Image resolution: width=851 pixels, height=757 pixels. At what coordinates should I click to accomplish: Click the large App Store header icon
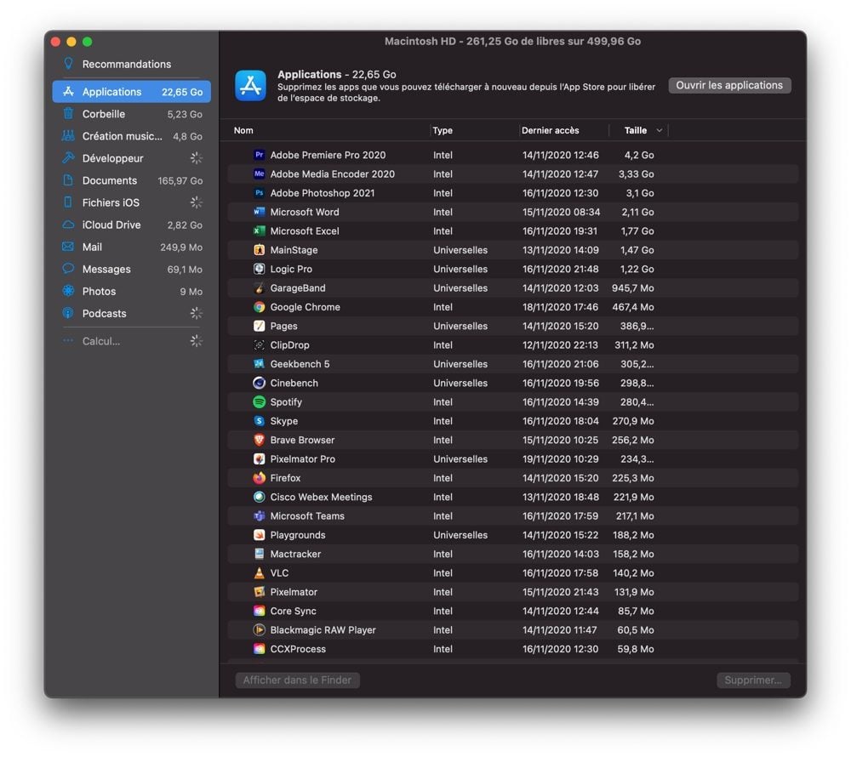tap(250, 86)
